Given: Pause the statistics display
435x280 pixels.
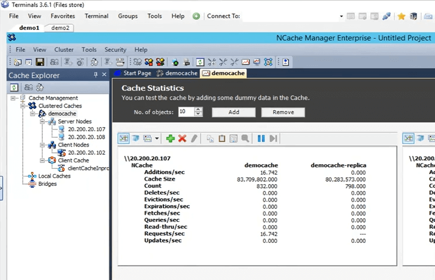Looking at the screenshot, I should 261,138.
